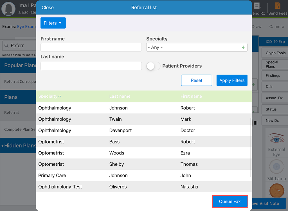Open the Eye Exam link
Image resolution: width=288 pixels, height=211 pixels.
tap(26, 27)
